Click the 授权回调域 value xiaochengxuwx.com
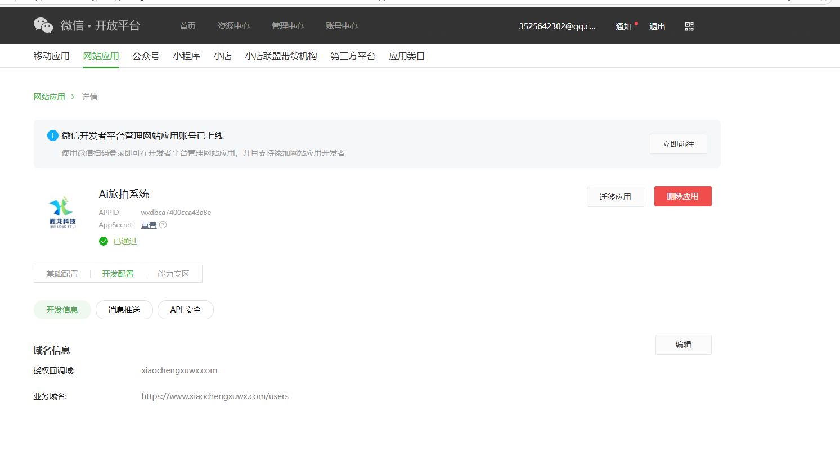 (179, 370)
